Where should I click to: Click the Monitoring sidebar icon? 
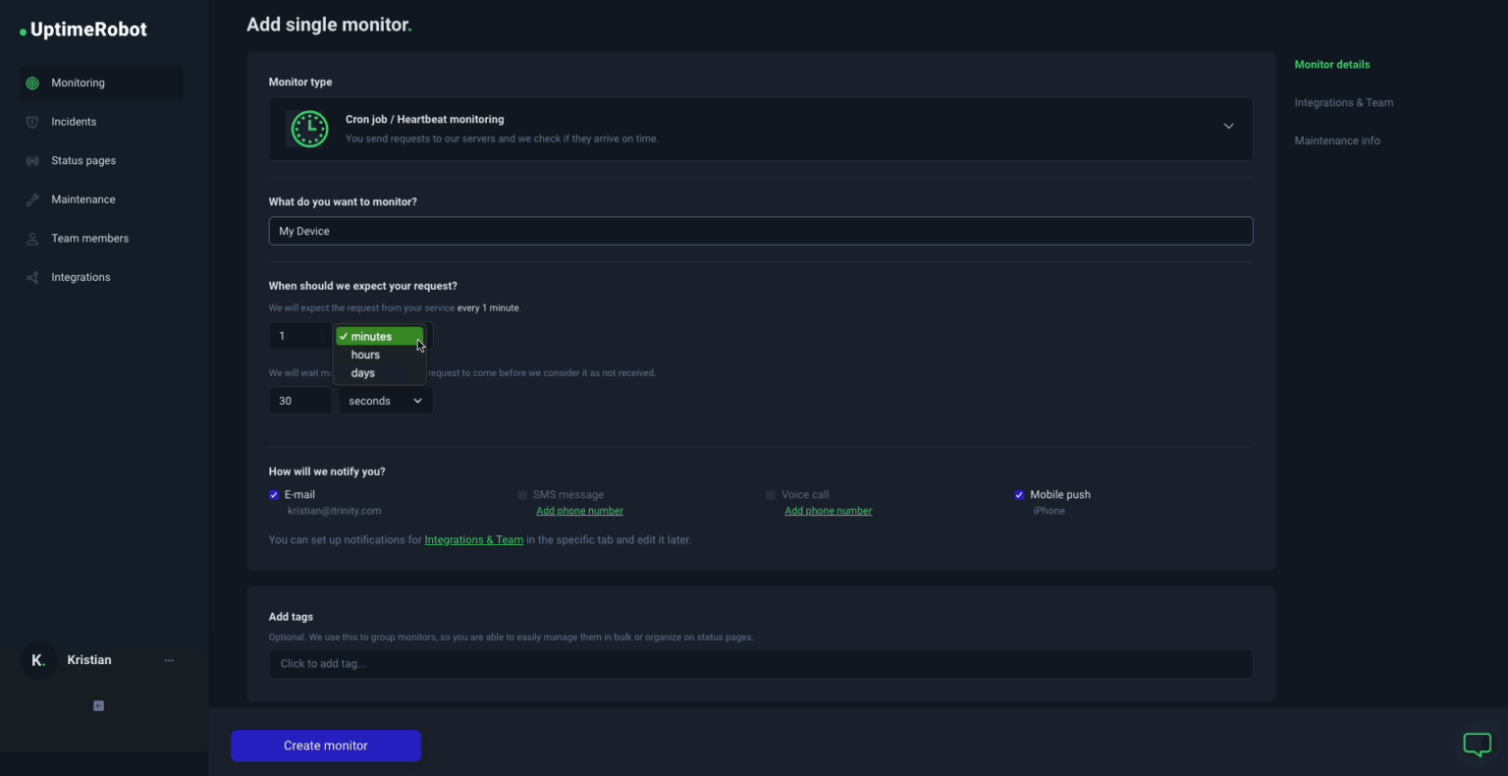(x=32, y=83)
